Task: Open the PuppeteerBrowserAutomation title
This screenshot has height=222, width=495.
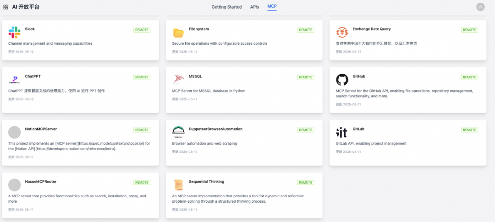Action: point(215,129)
